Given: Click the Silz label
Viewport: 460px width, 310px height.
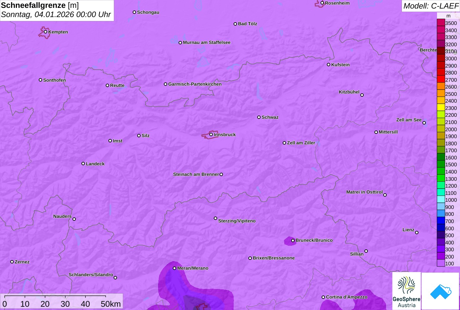Looking at the screenshot, I should [146, 135].
